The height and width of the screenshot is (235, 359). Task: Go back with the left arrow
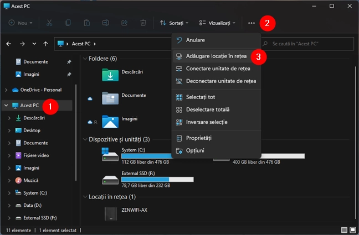(x=9, y=44)
